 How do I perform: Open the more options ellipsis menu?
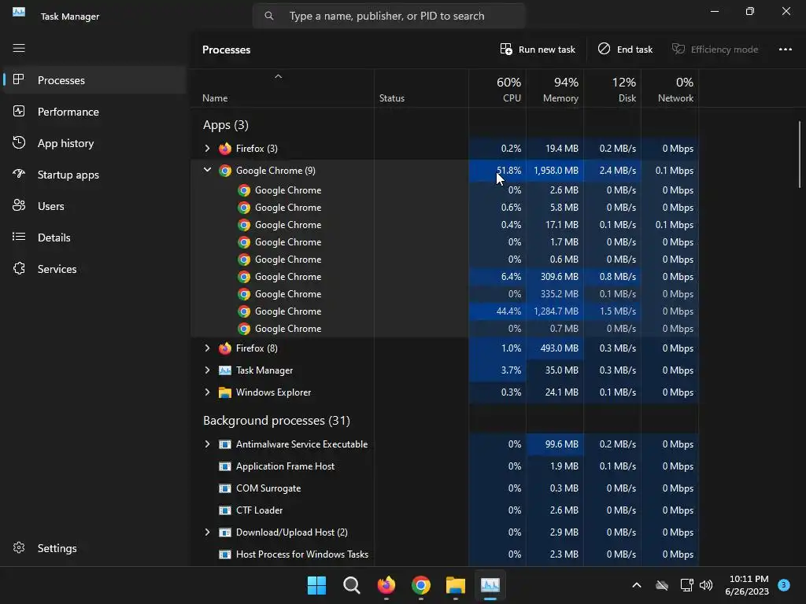coord(785,50)
